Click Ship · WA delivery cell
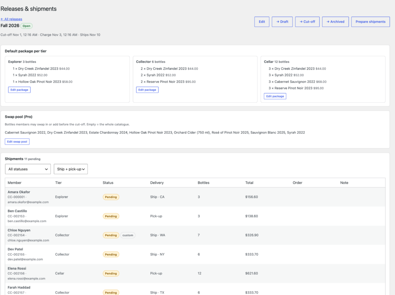Viewport: 395px width, 295px height. tap(158, 235)
